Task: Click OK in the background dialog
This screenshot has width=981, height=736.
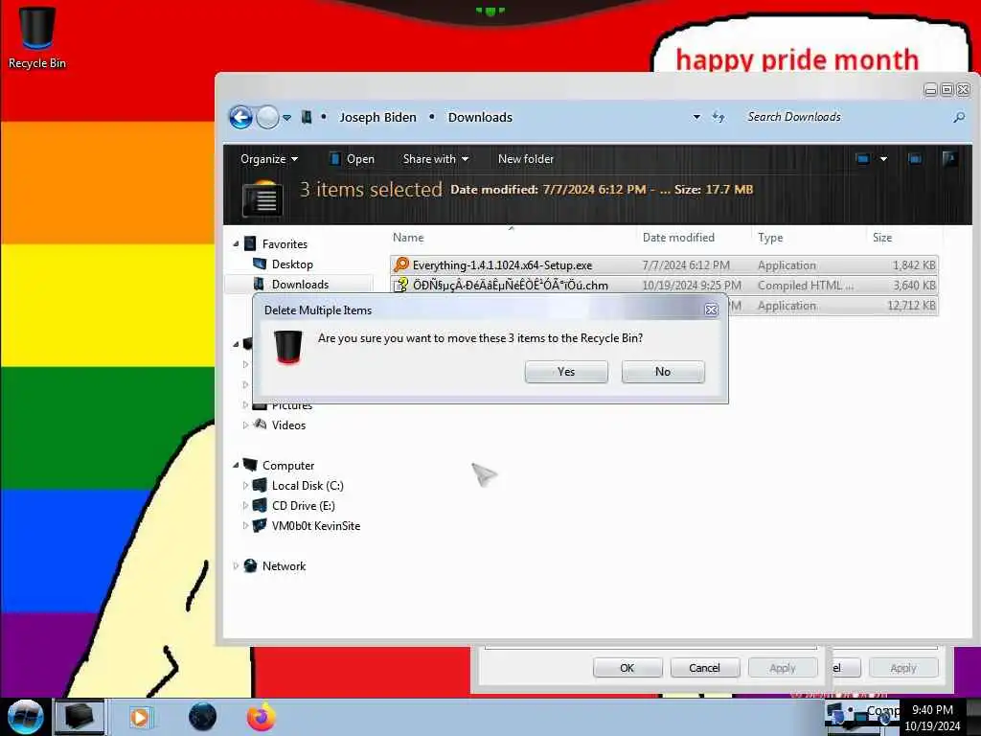Action: click(x=627, y=668)
